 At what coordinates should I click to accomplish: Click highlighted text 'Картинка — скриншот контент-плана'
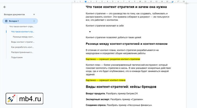coord(105,80)
